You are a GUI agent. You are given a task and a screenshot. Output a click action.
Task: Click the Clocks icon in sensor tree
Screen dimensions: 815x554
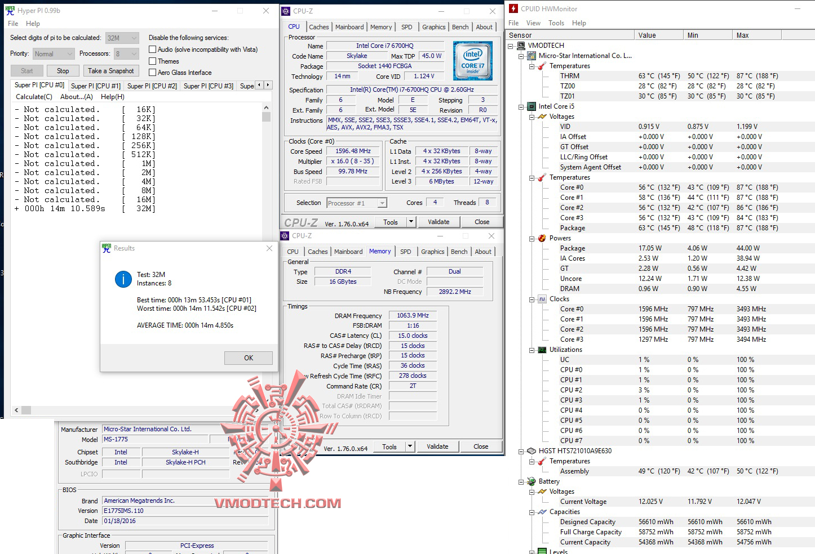click(542, 299)
